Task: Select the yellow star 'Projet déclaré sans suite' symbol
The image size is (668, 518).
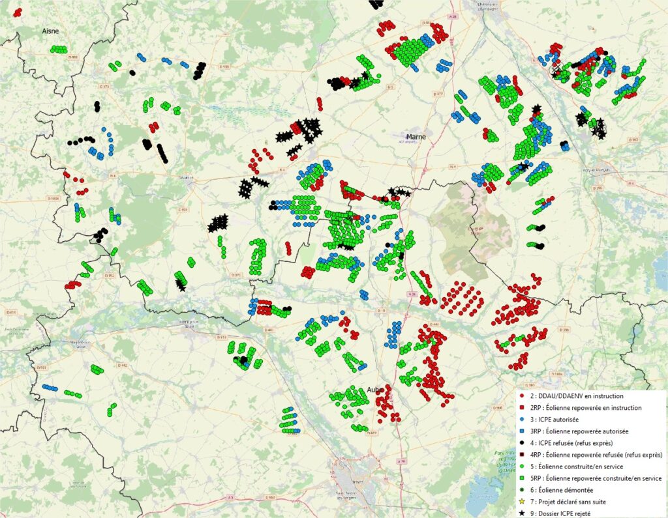Action: point(522,501)
